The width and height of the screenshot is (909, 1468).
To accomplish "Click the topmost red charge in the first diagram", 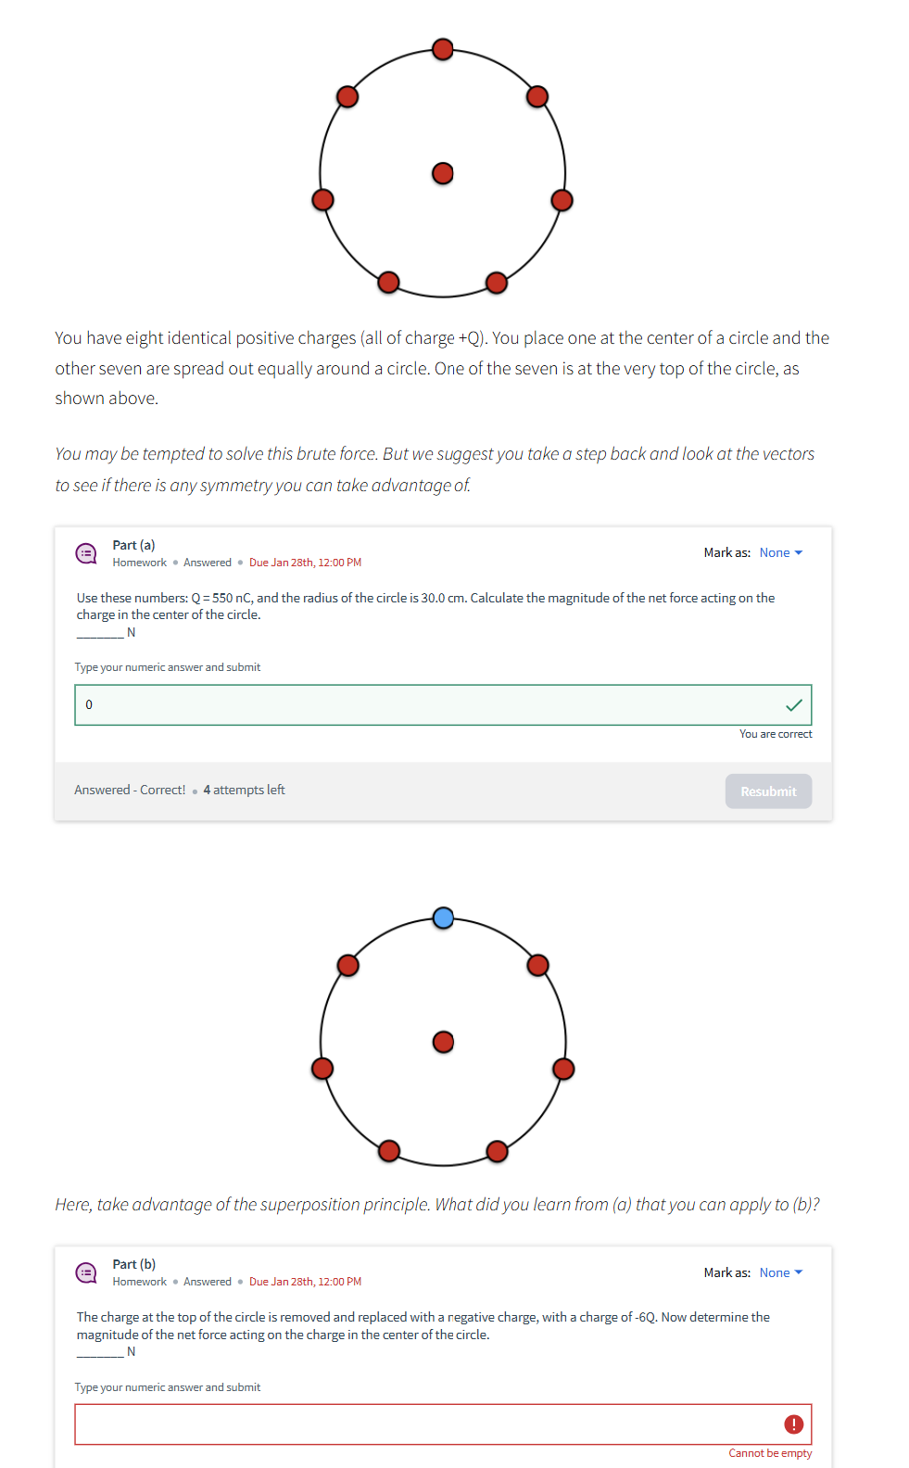I will click(x=442, y=49).
